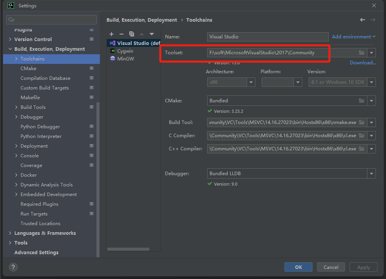
Task: Collapse Build, Execution, Deployment section
Action: coord(10,49)
